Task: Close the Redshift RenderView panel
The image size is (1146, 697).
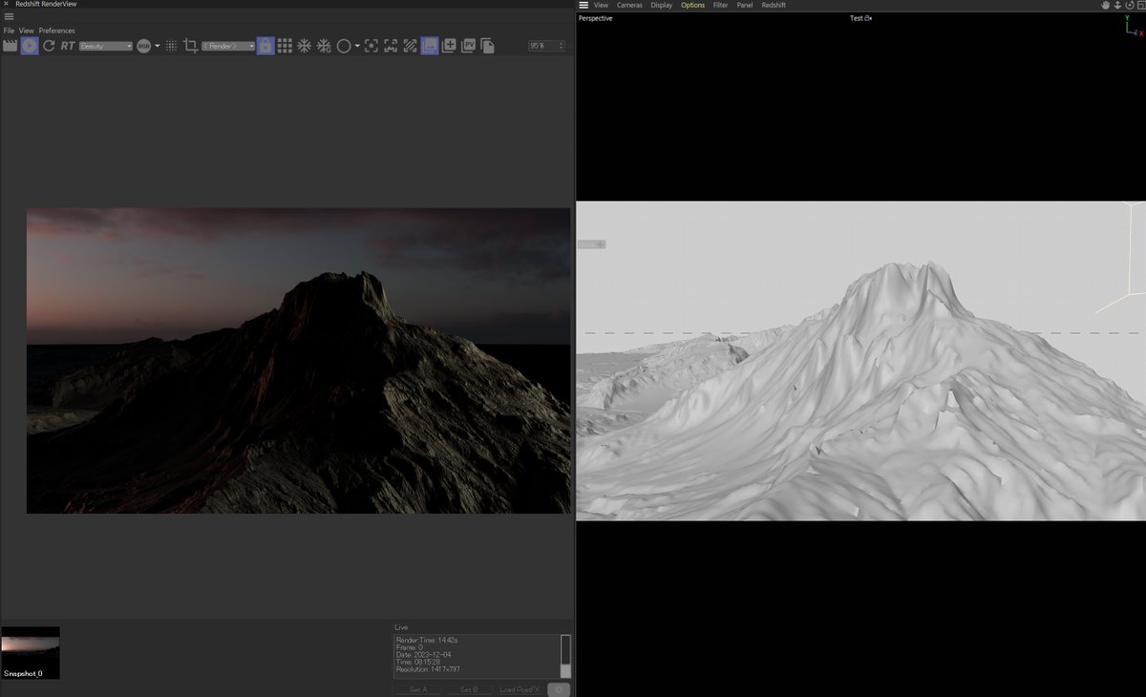Action: pyautogui.click(x=6, y=4)
